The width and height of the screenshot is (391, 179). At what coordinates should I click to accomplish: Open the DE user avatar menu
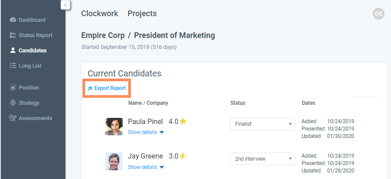378,14
